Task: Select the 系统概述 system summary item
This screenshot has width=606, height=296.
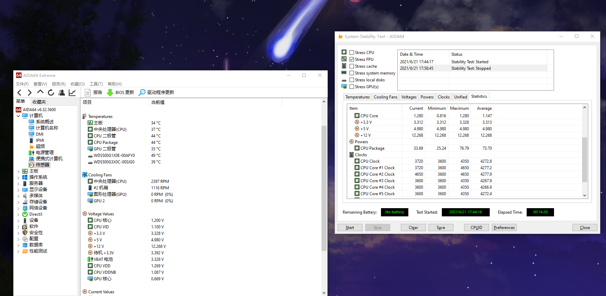Action: tap(45, 122)
